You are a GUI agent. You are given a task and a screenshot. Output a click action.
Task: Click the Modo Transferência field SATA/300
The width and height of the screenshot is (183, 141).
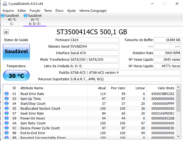[x=95, y=60]
